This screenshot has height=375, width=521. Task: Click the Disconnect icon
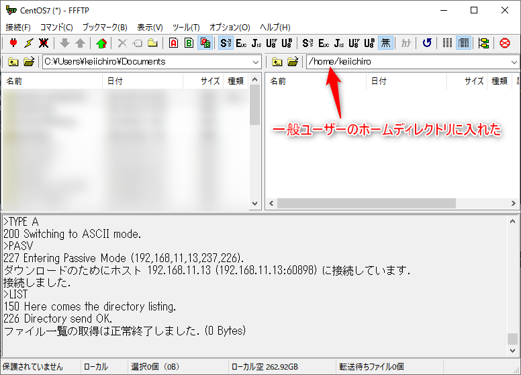point(44,43)
